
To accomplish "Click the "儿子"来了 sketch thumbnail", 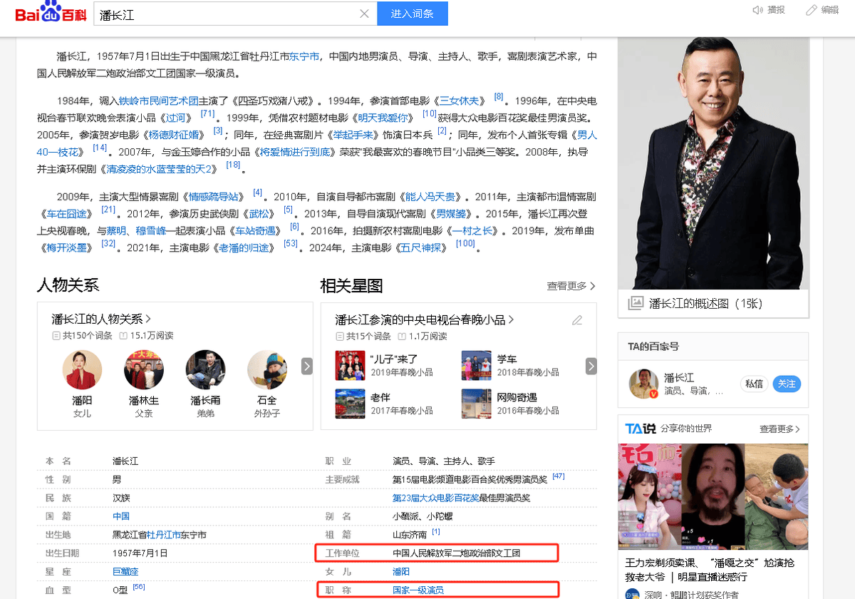I will click(x=350, y=365).
